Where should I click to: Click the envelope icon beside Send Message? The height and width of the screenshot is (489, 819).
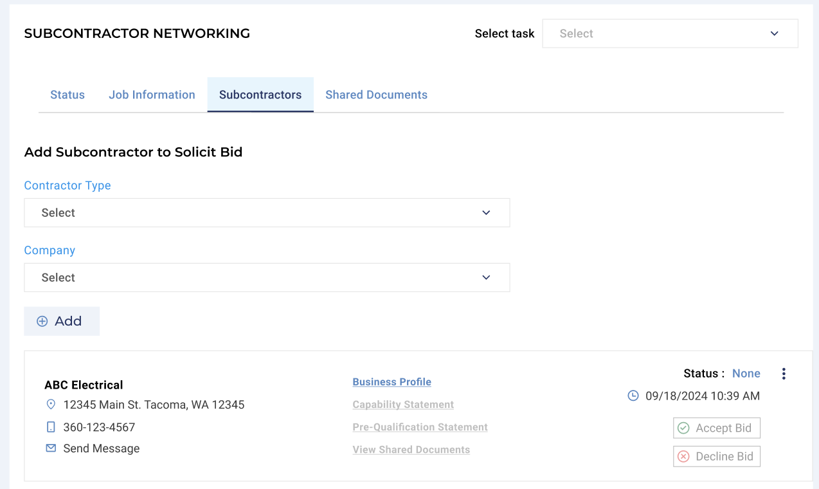click(x=51, y=448)
